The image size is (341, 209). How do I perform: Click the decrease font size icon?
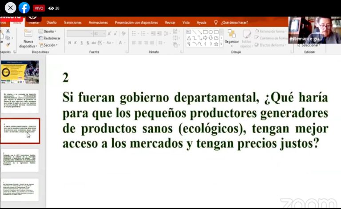tap(115, 33)
